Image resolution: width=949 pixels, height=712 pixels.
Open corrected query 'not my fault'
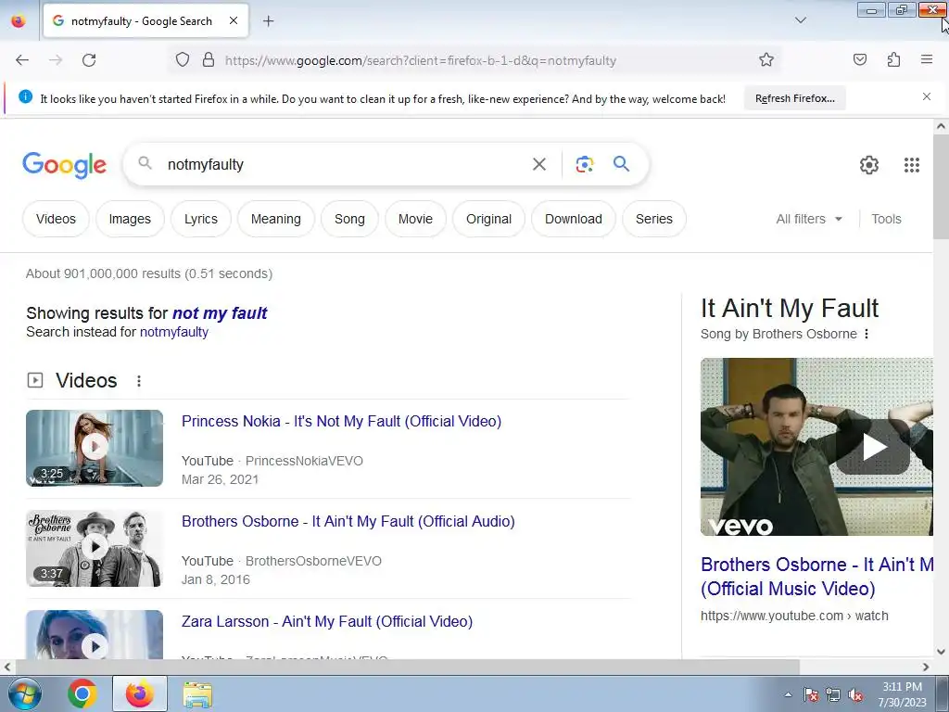tap(220, 313)
